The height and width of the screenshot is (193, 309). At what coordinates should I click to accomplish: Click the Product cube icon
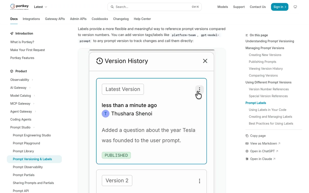click(x=12, y=71)
